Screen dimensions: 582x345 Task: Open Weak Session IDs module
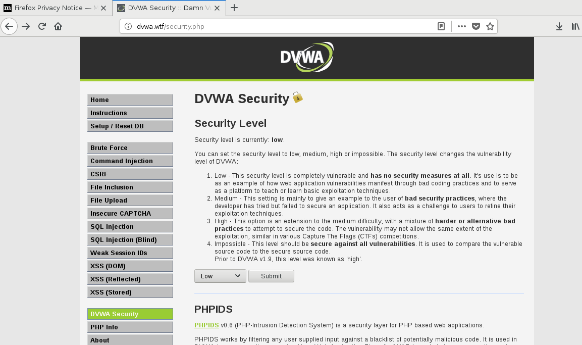pos(130,253)
